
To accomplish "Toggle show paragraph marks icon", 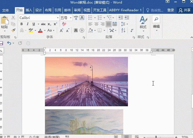I will [132, 30].
